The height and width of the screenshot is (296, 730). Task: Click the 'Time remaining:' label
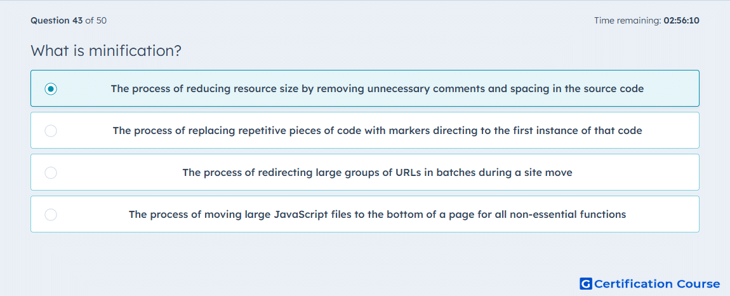coord(628,20)
